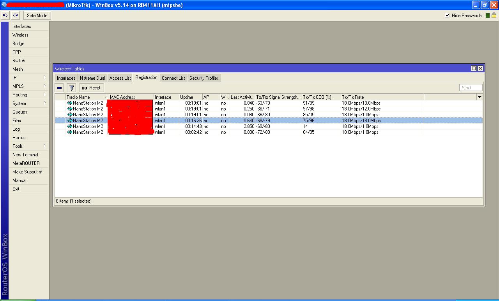
Task: Open the Access List tab
Action: pos(120,78)
